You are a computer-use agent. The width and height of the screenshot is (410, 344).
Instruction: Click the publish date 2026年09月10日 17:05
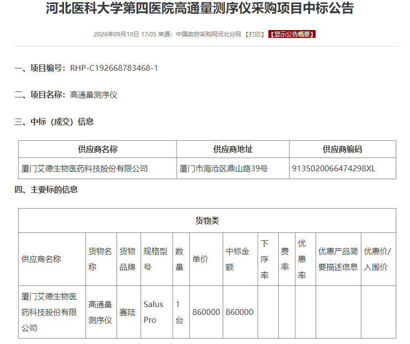[x=125, y=34]
